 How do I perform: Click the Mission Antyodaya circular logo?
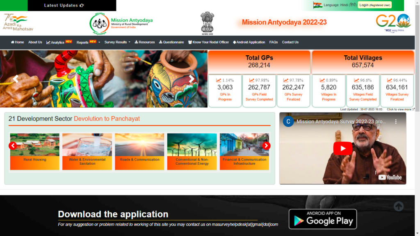pos(99,23)
